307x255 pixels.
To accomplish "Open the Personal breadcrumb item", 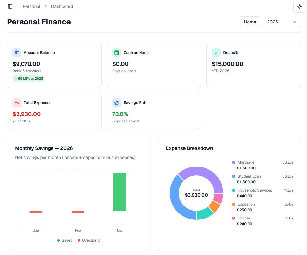I will click(x=31, y=6).
